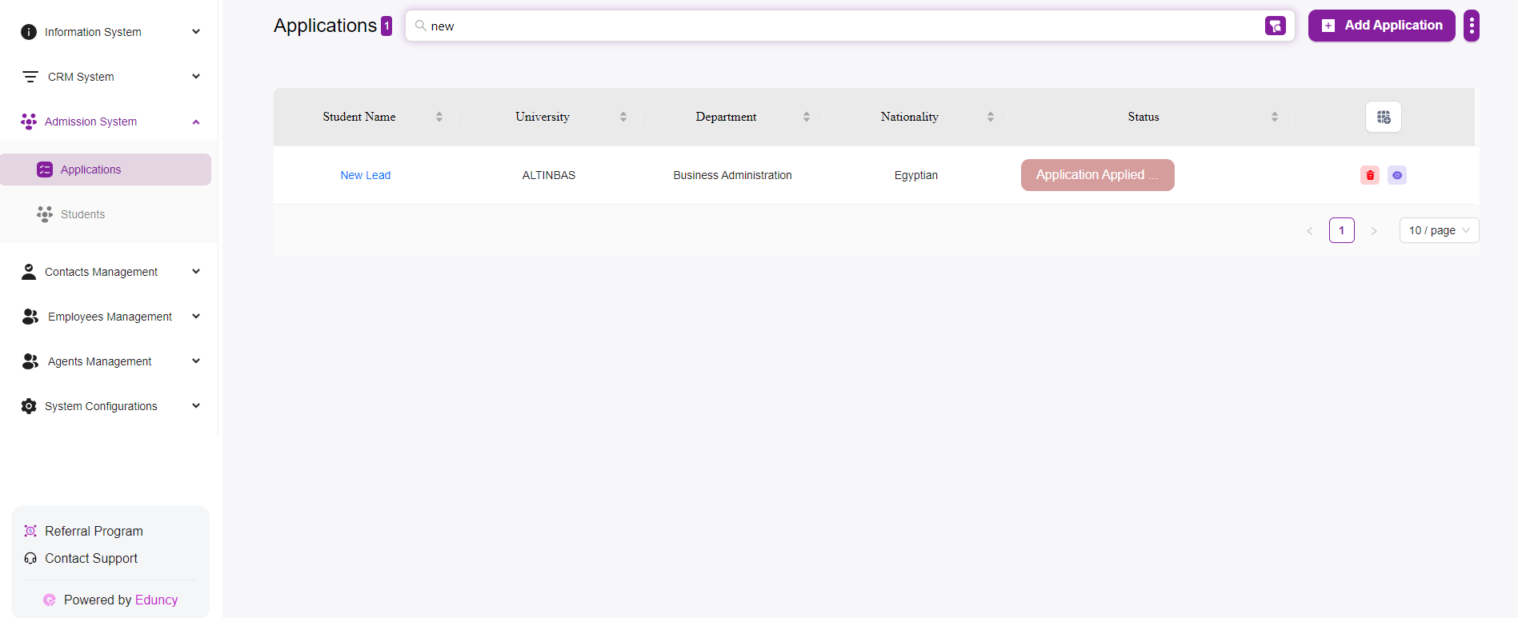
Task: Open the New Lead student link
Action: pos(365,175)
